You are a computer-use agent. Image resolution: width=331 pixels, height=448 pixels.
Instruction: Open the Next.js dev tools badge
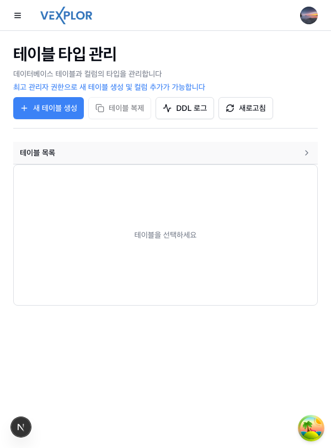tap(21, 427)
